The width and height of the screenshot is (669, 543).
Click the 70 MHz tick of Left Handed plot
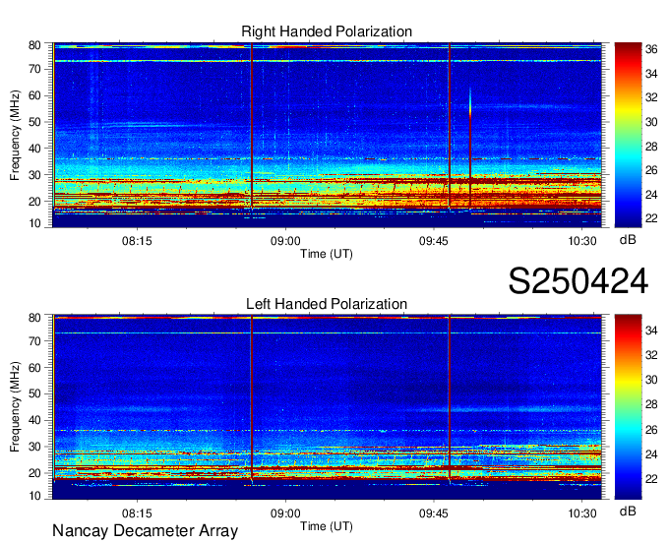coord(35,340)
